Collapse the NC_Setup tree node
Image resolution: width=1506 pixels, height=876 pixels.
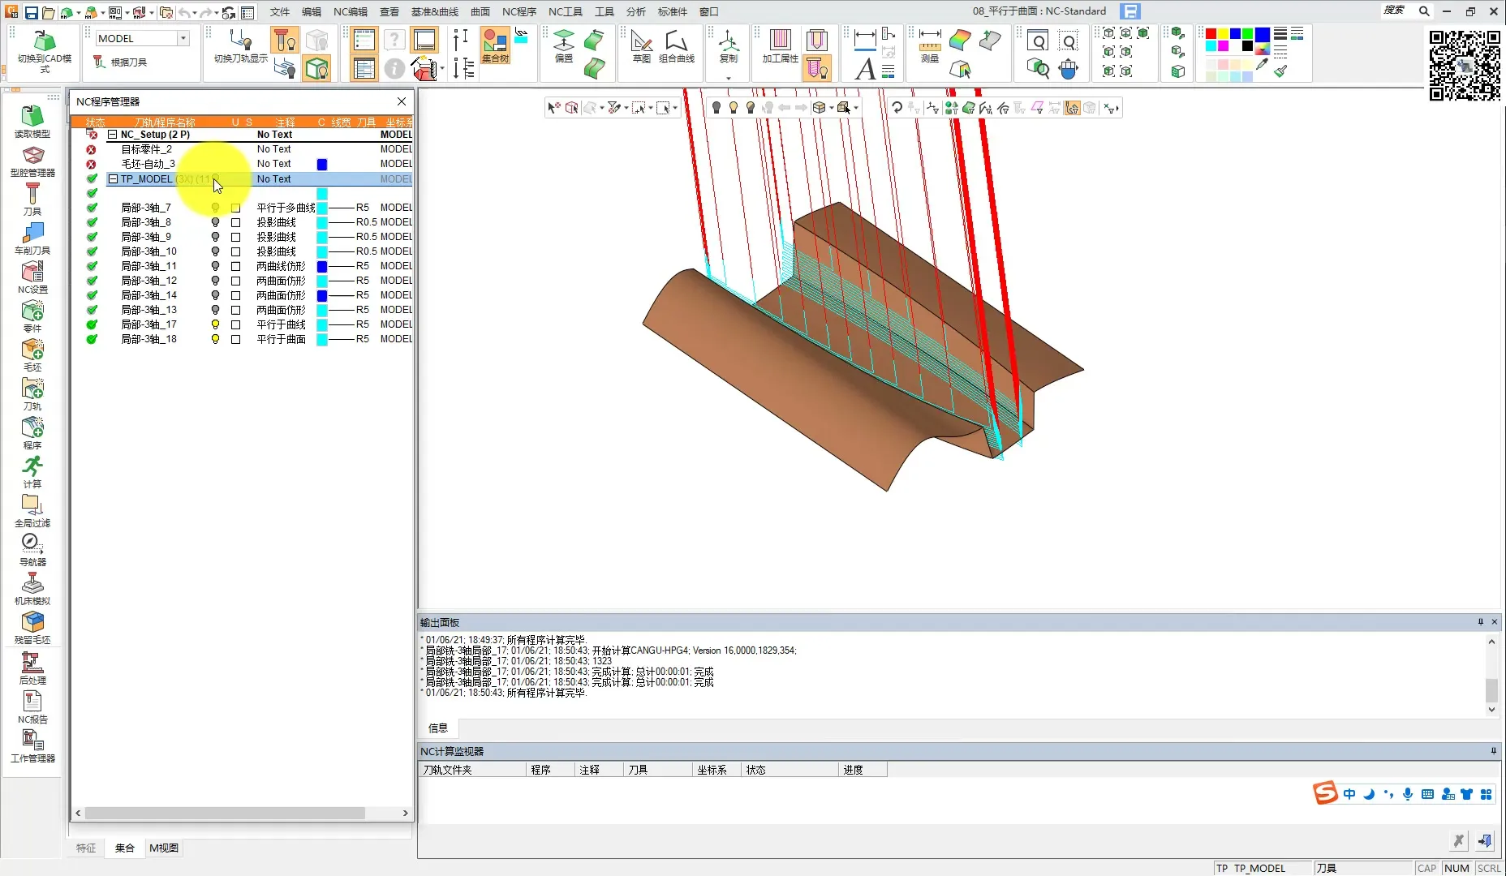click(x=114, y=135)
